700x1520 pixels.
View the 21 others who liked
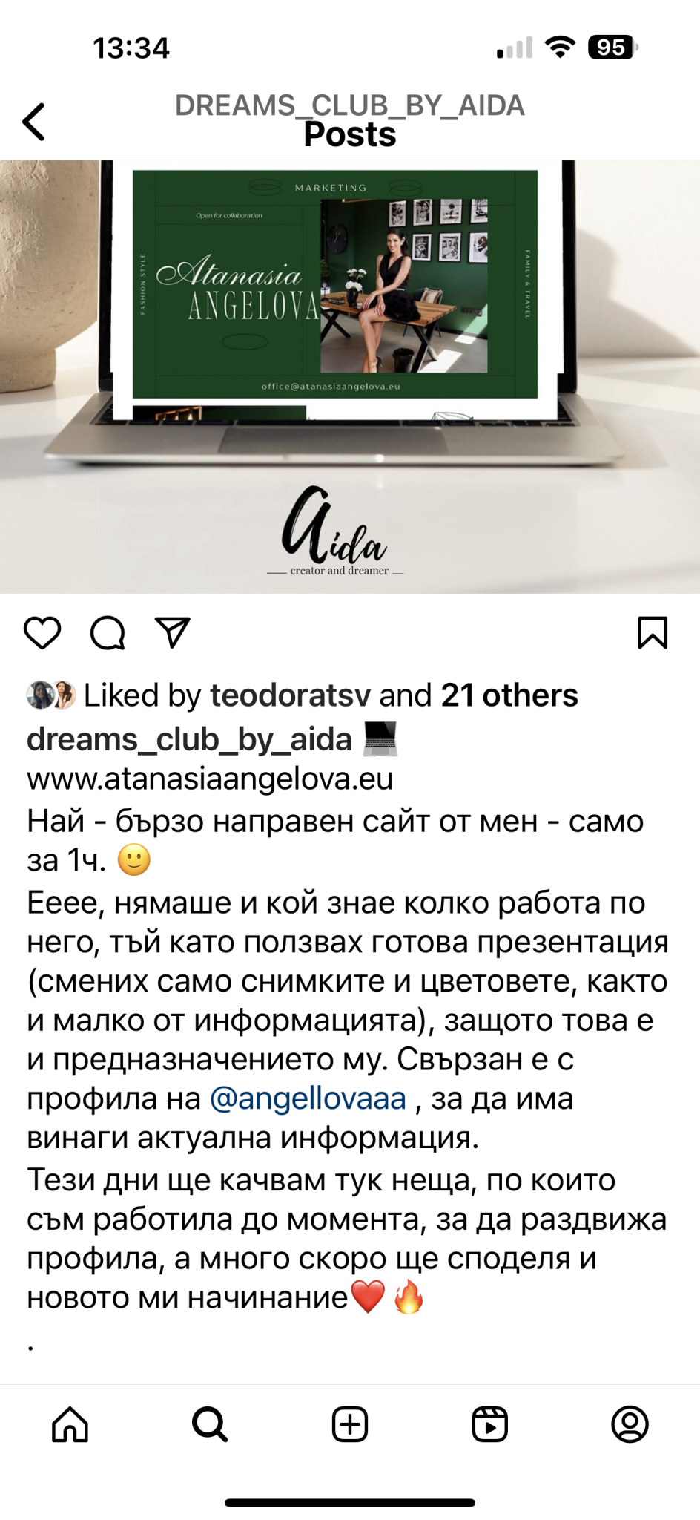point(509,695)
